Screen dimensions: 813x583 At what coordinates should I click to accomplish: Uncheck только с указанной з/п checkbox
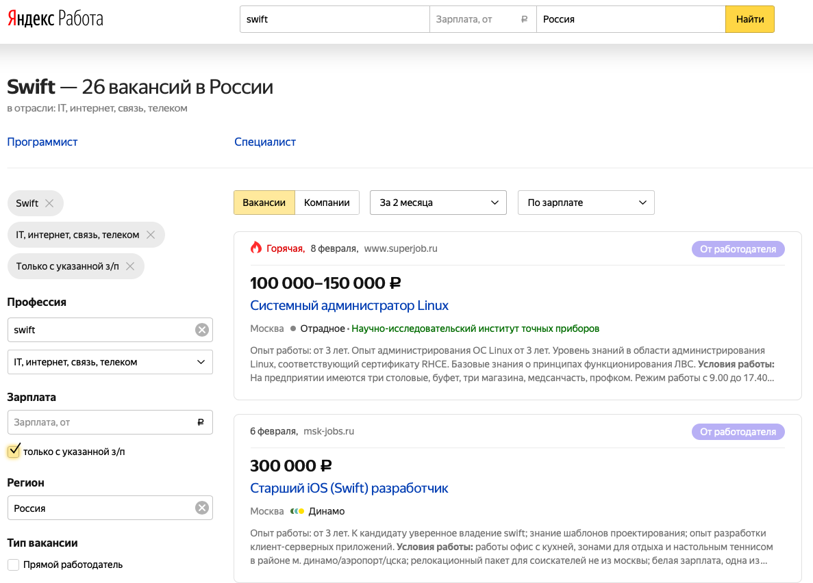14,451
